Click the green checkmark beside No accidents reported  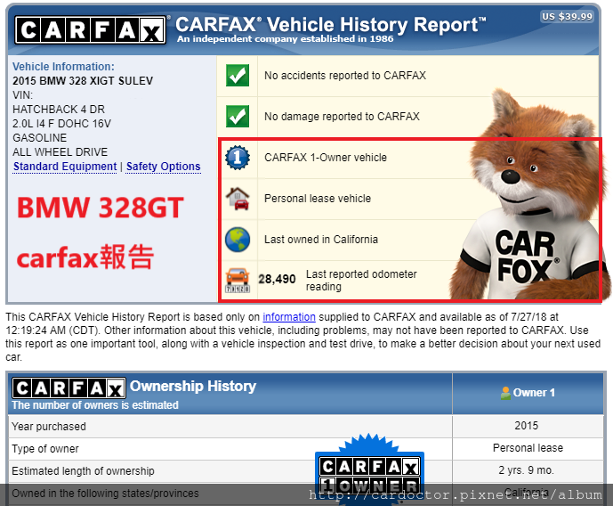click(238, 75)
